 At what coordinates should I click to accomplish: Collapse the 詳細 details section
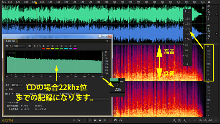tap(6, 89)
